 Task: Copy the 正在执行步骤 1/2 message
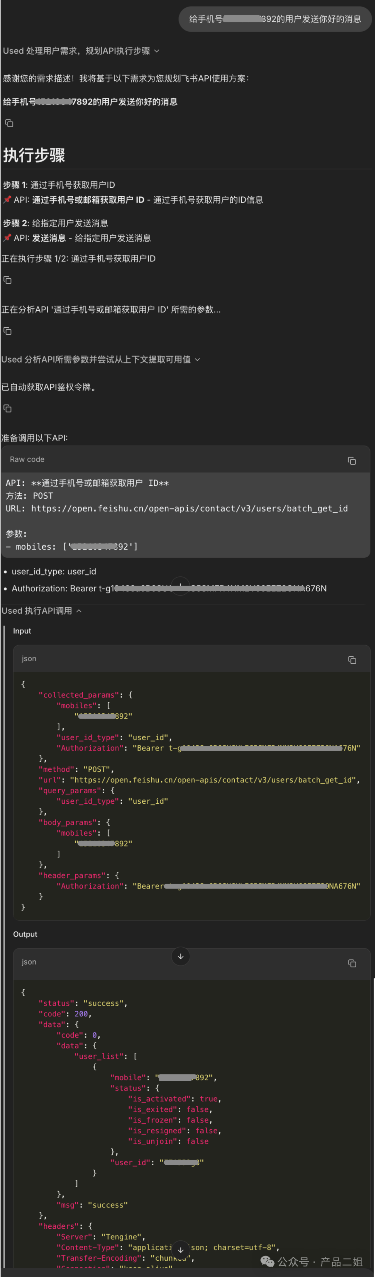(7, 280)
